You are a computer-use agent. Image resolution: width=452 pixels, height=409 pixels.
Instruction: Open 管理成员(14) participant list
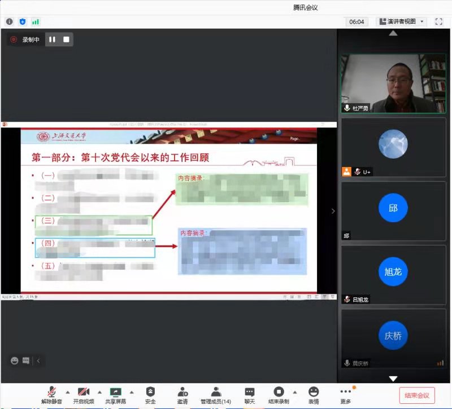(216, 395)
